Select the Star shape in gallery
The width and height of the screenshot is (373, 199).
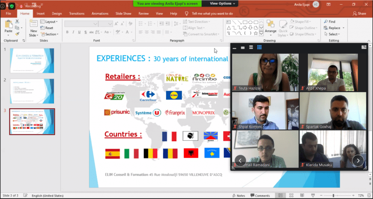tap(256, 33)
